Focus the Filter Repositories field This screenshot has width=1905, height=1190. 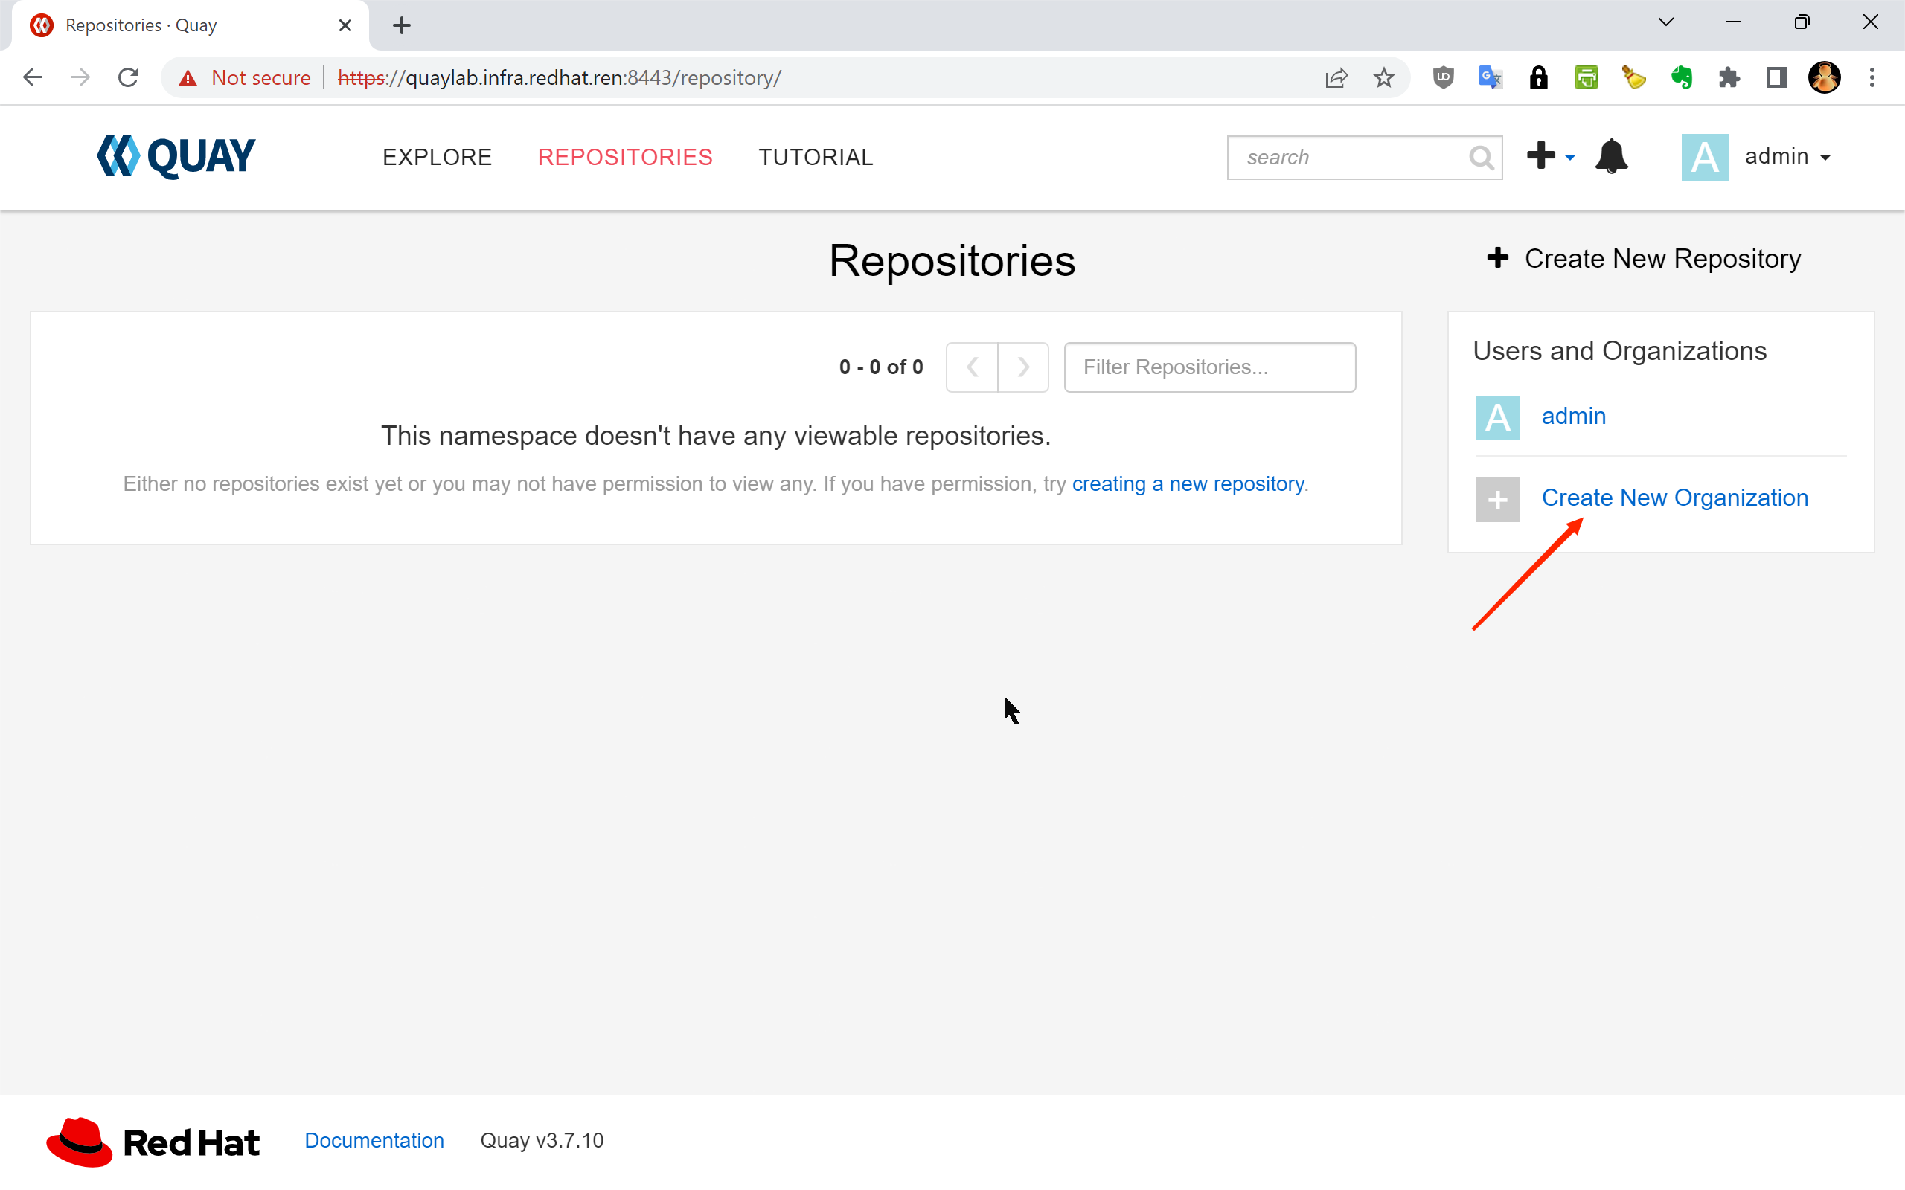(1209, 367)
